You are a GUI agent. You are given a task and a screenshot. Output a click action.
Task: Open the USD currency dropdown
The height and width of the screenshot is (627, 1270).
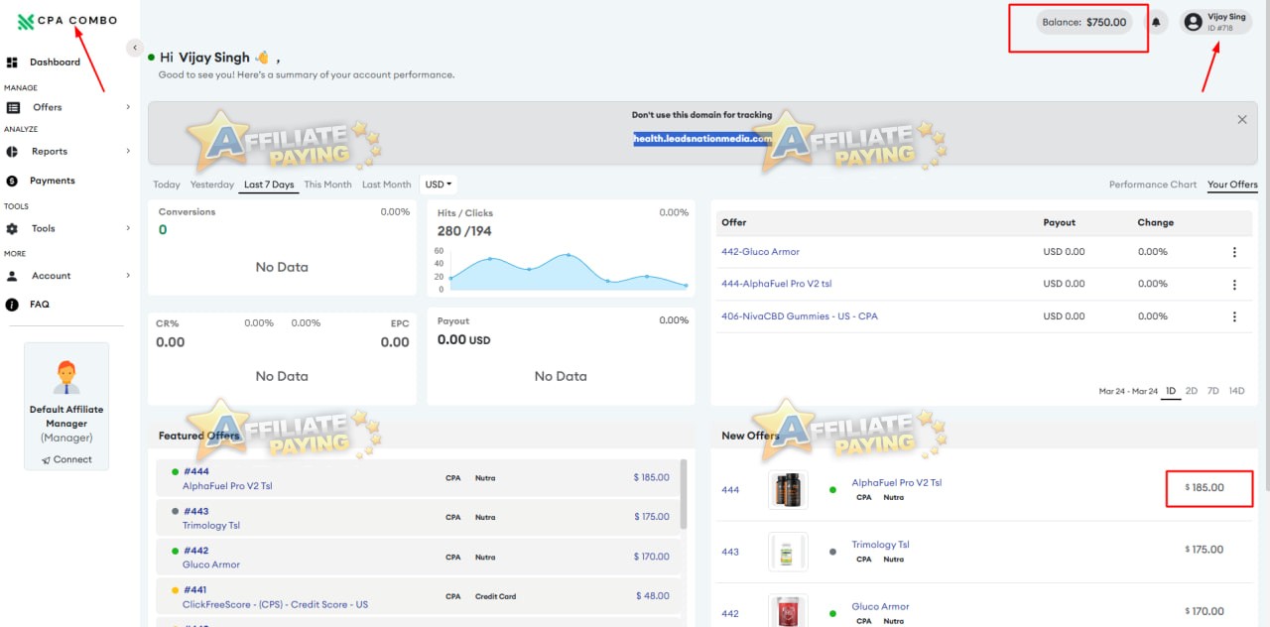click(439, 185)
